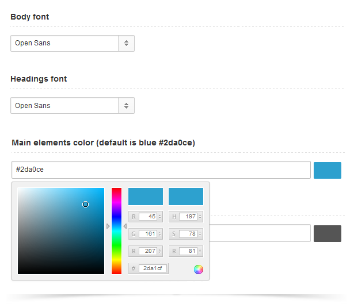Click the Saturation value stepper arrows
This screenshot has height=304, width=354.
(200, 234)
